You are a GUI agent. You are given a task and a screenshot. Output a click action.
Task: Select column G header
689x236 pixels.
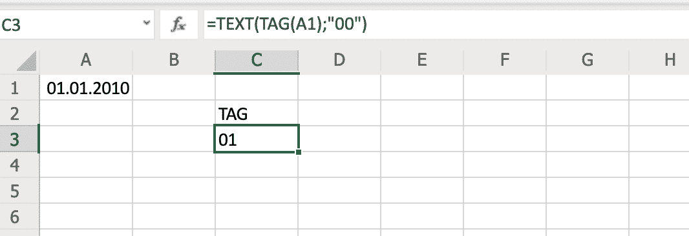click(588, 60)
